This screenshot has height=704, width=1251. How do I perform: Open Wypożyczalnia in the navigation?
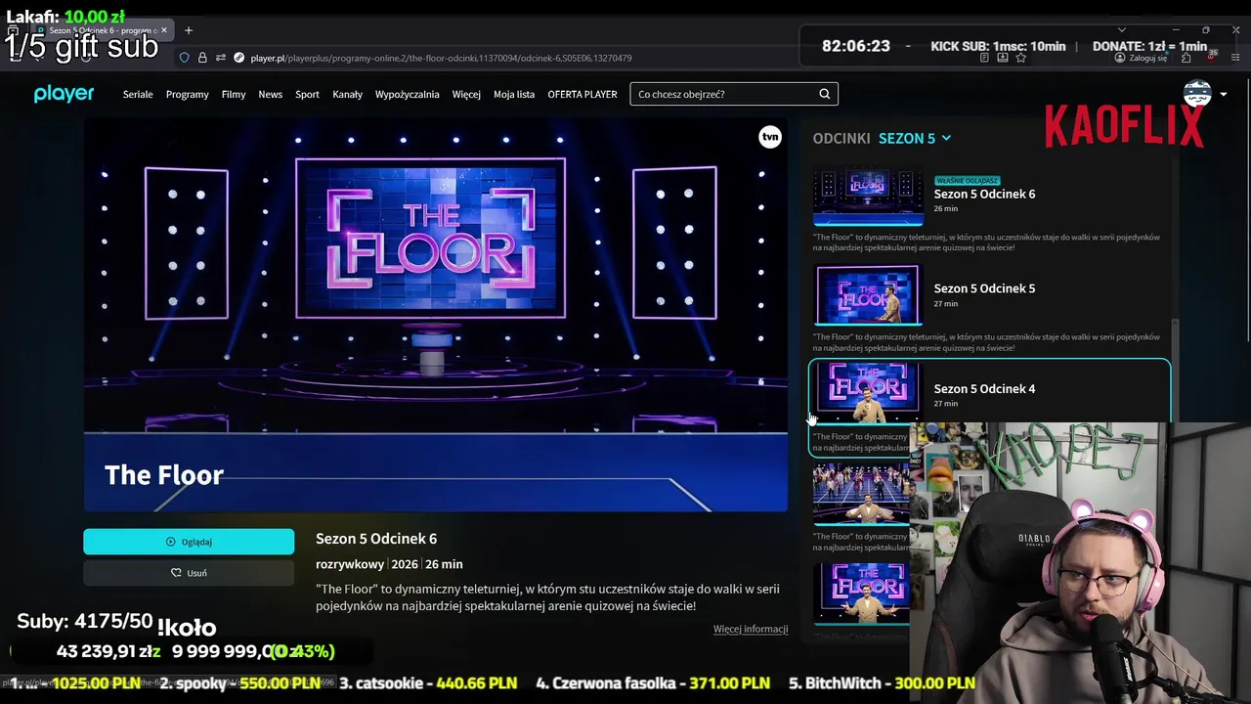point(407,94)
